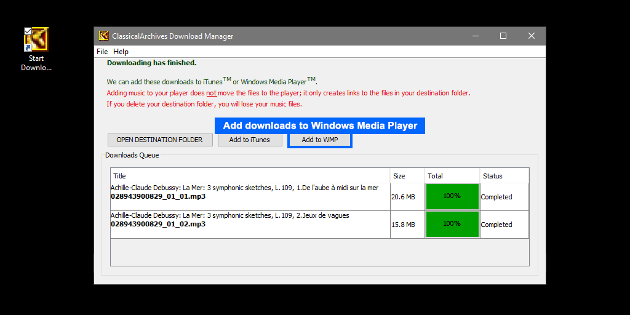Click the Status column header
The width and height of the screenshot is (630, 315).
tap(503, 176)
